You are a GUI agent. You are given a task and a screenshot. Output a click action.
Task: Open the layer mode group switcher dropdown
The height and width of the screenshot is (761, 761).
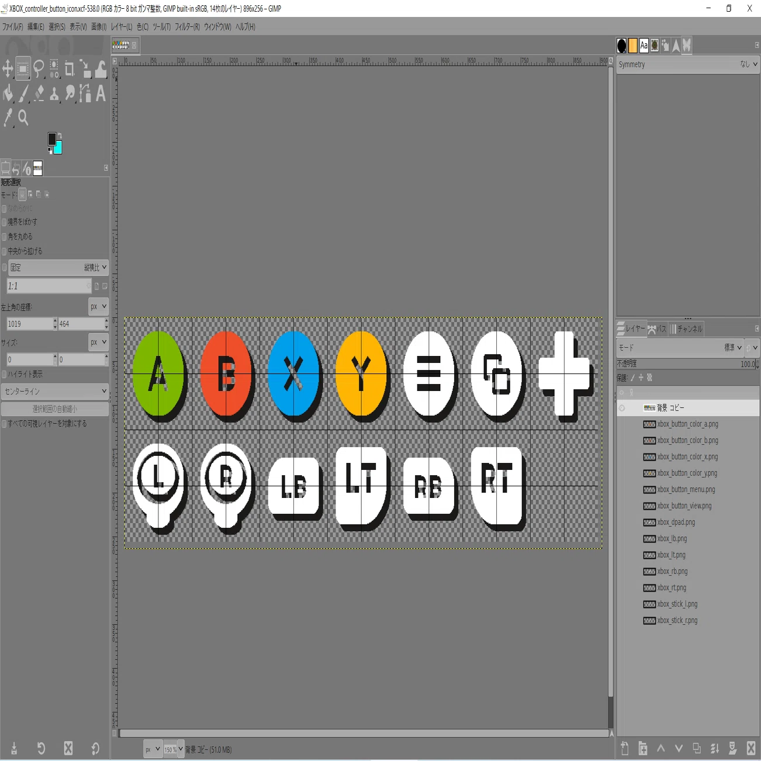[x=751, y=347]
